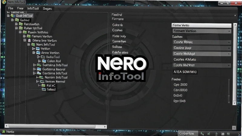Expand the Rervsertion node
This screenshot has height=136, width=242.
pos(16,24)
